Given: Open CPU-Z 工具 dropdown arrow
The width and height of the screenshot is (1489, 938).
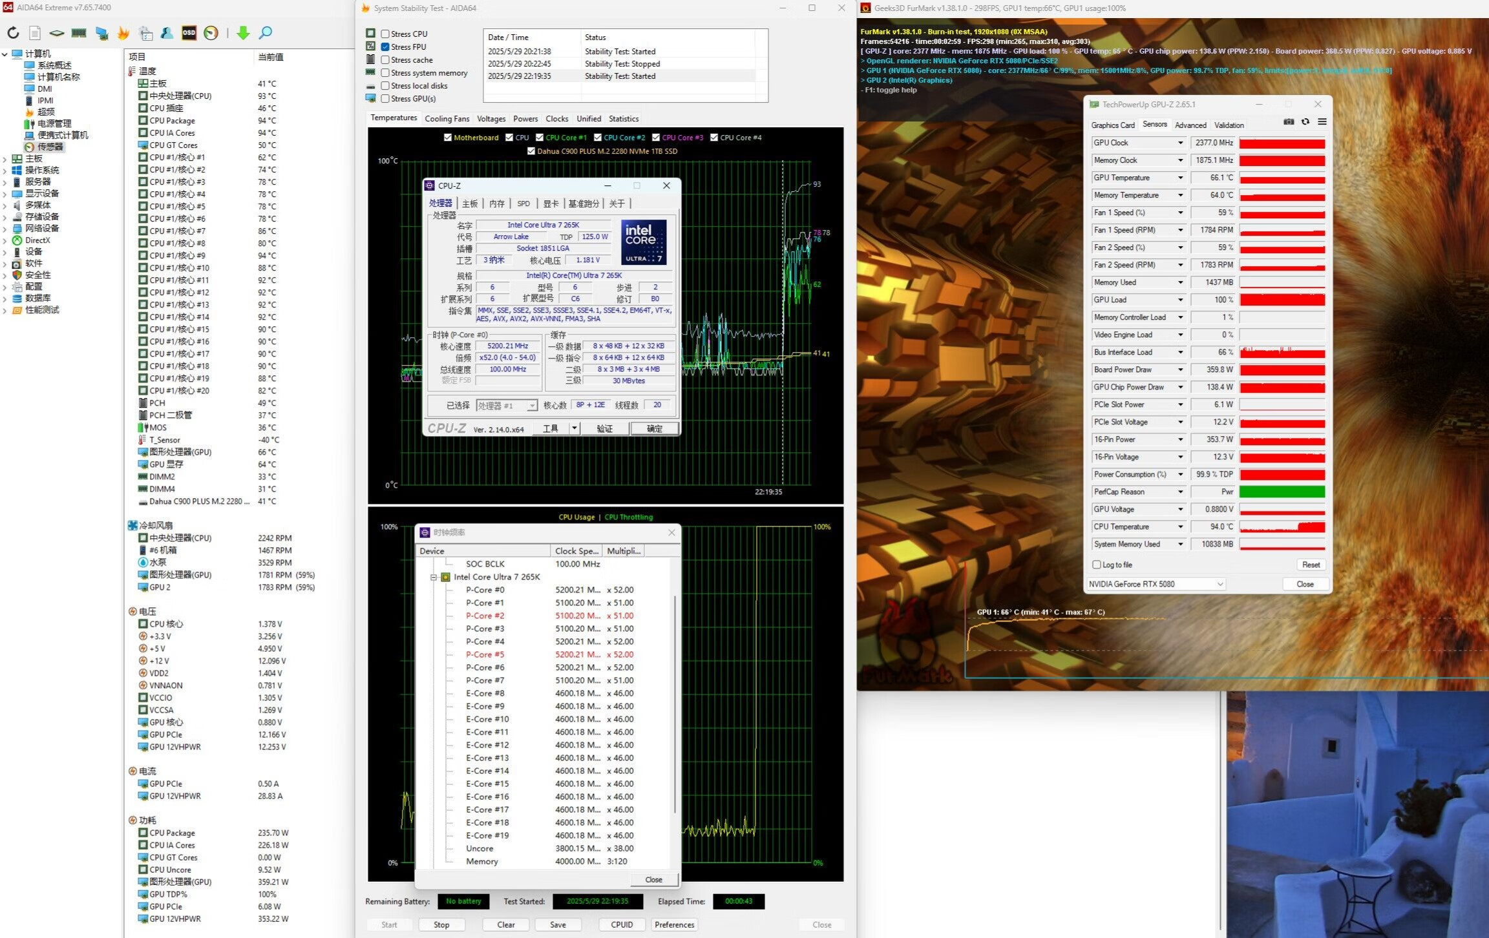Looking at the screenshot, I should click(x=574, y=428).
